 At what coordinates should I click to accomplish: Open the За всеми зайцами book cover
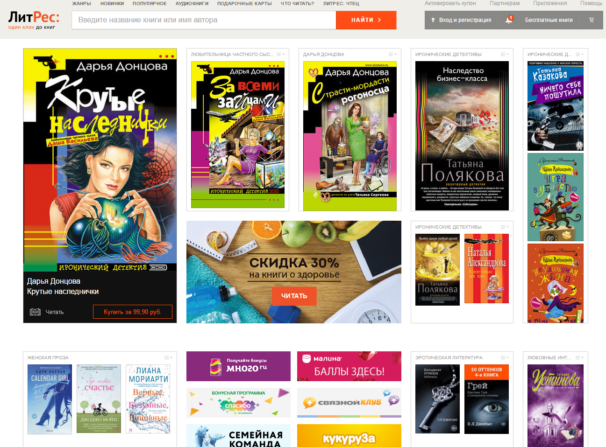238,134
